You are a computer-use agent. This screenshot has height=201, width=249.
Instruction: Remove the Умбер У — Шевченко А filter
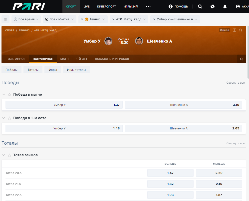pos(154,20)
